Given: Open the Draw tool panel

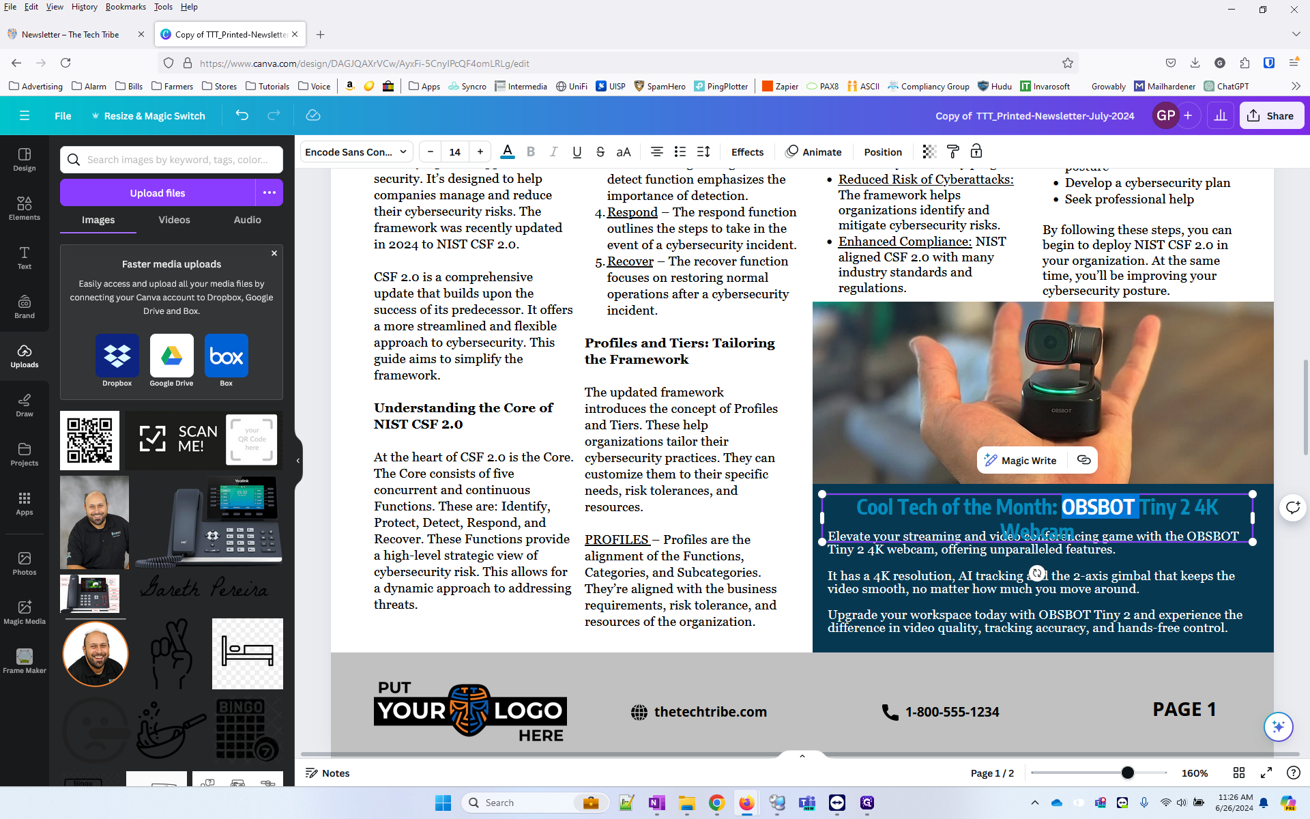Looking at the screenshot, I should coord(25,405).
